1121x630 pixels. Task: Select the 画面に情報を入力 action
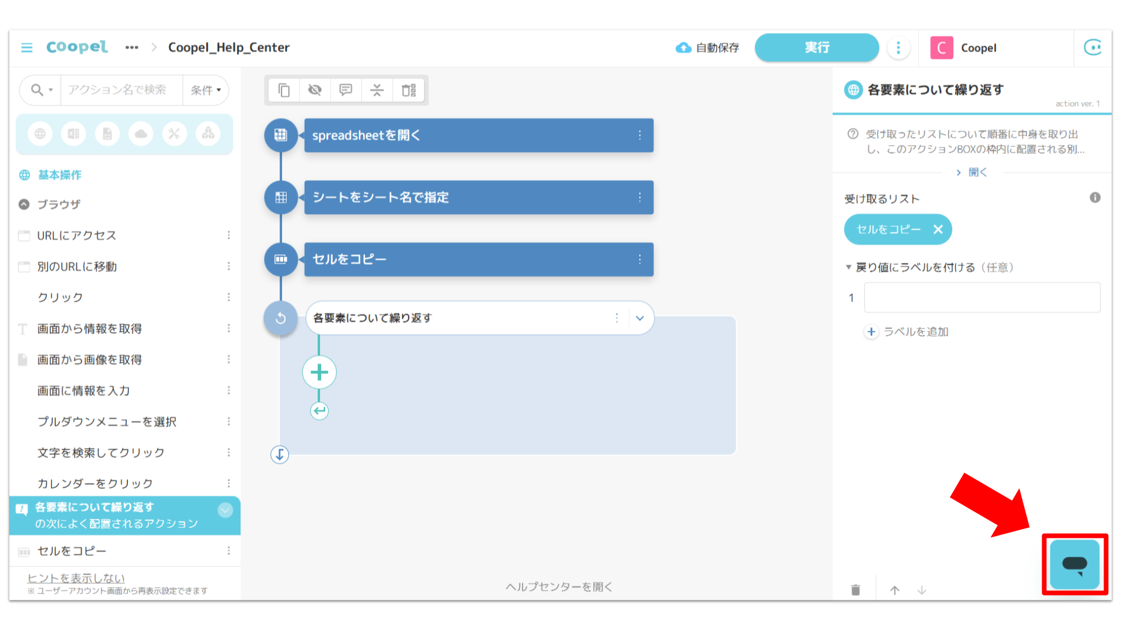83,390
